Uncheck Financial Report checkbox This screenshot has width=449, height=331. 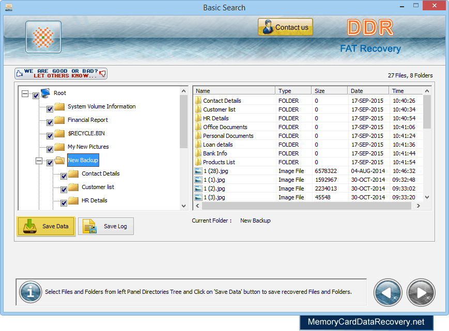pos(50,122)
